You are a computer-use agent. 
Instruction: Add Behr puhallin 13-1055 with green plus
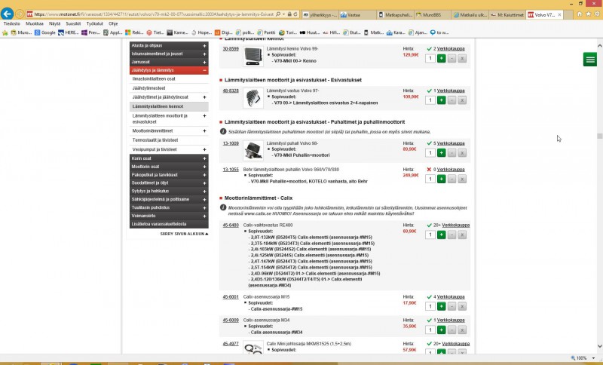441,179
